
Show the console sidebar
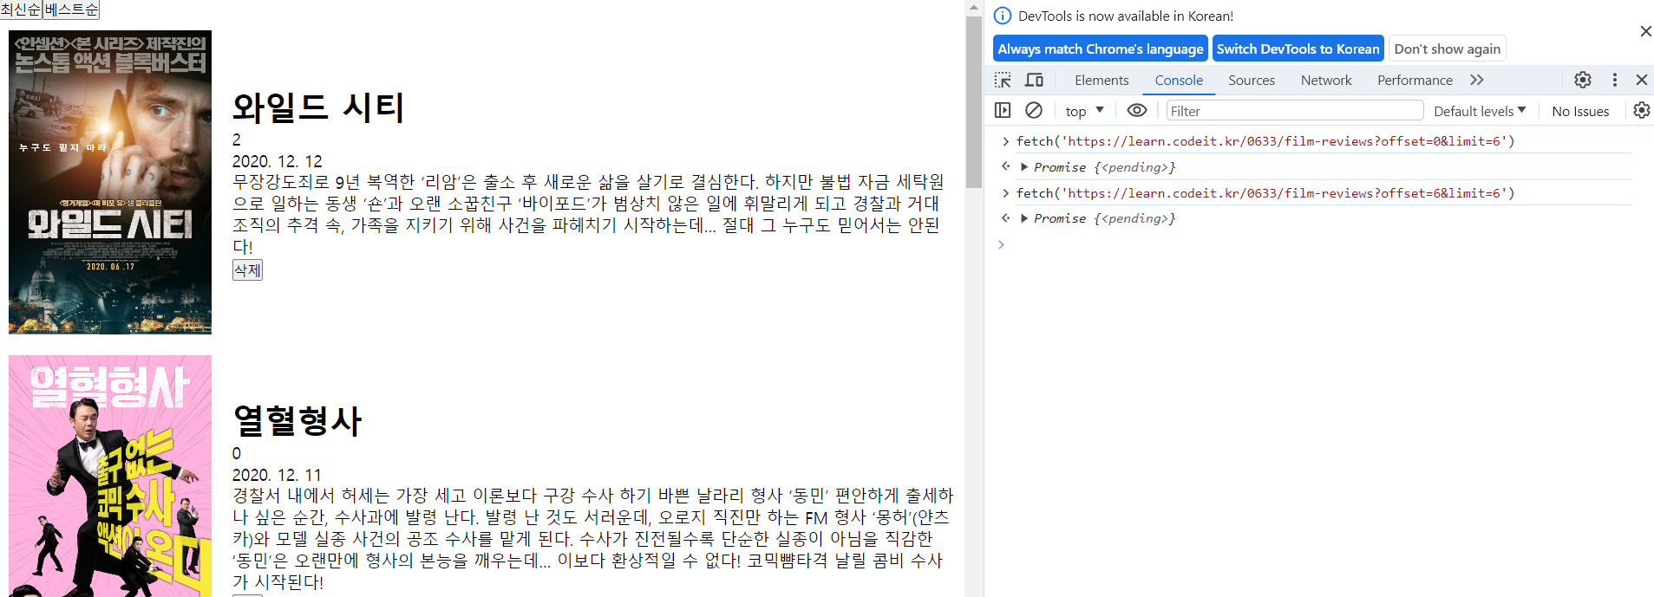click(x=1003, y=110)
